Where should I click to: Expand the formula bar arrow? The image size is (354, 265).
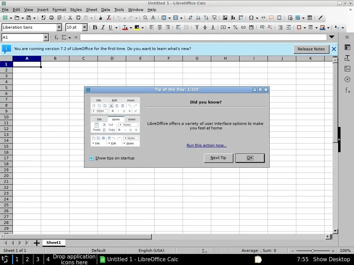click(x=332, y=37)
